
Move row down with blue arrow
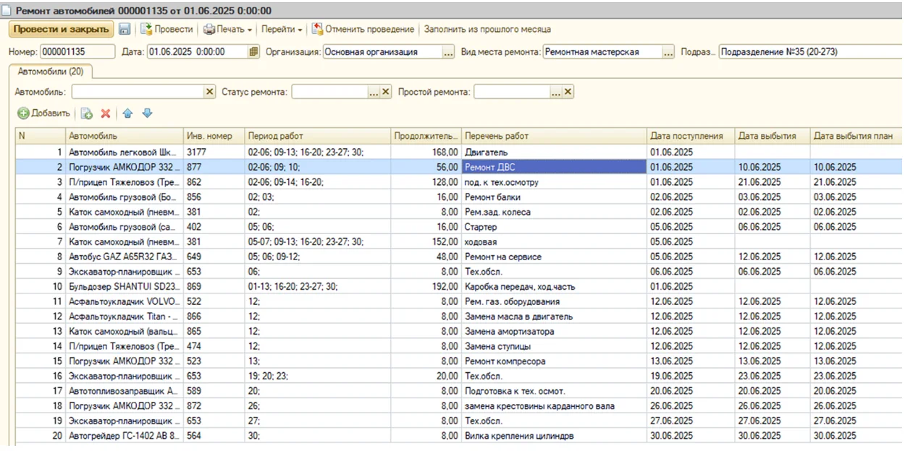pyautogui.click(x=147, y=113)
